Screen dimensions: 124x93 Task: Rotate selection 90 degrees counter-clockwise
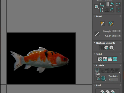[112, 4]
